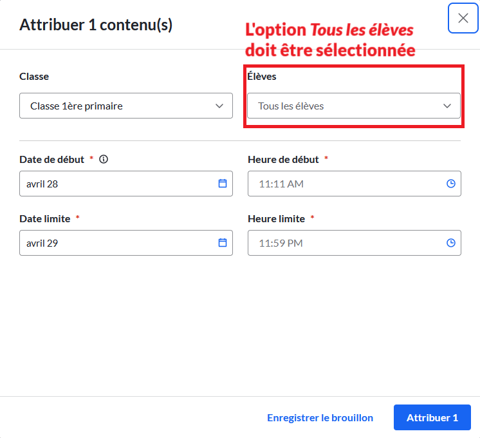Focus the avril 28 start date field
This screenshot has height=438, width=480.
pos(126,184)
